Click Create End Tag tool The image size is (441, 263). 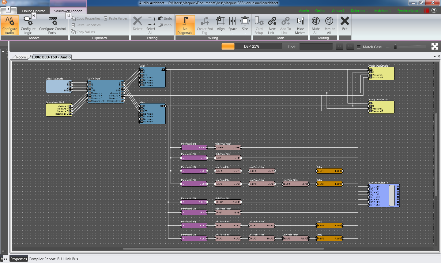coord(205,25)
